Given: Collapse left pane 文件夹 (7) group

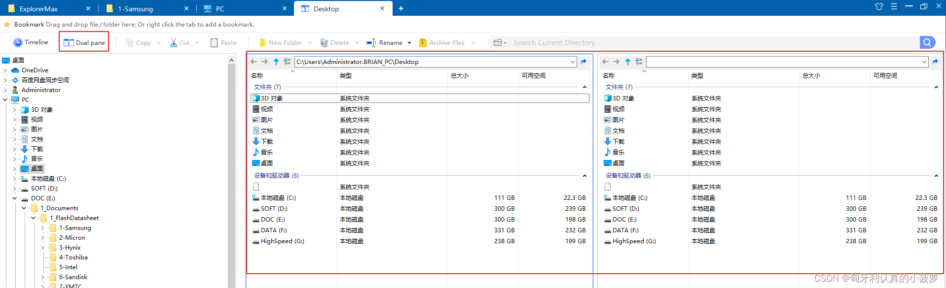Looking at the screenshot, I should (x=584, y=87).
